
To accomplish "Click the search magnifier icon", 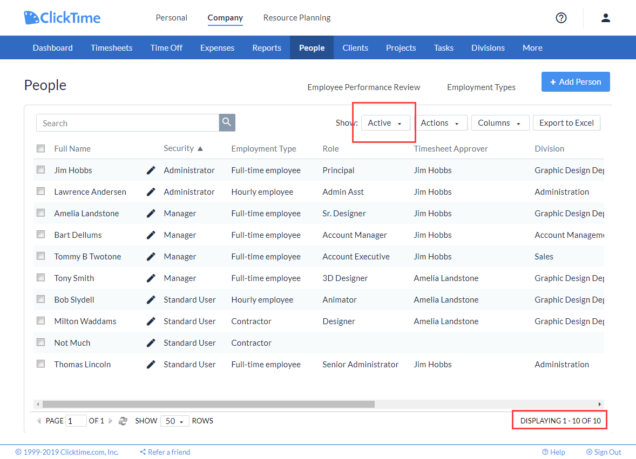I will [227, 122].
